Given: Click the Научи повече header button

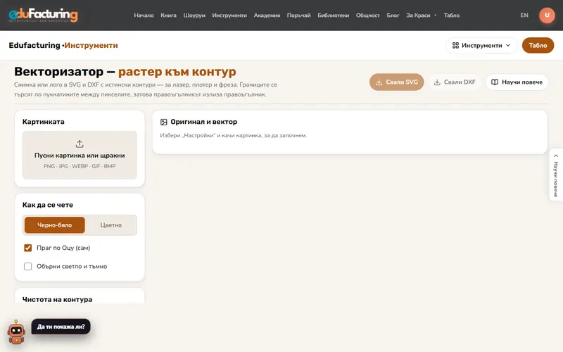Looking at the screenshot, I should tap(517, 82).
